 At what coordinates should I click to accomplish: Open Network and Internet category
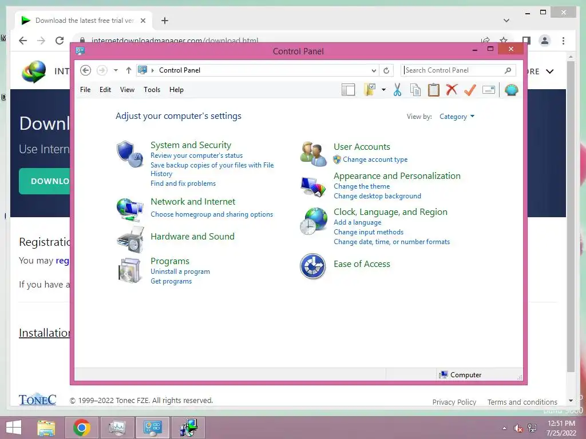pyautogui.click(x=193, y=202)
